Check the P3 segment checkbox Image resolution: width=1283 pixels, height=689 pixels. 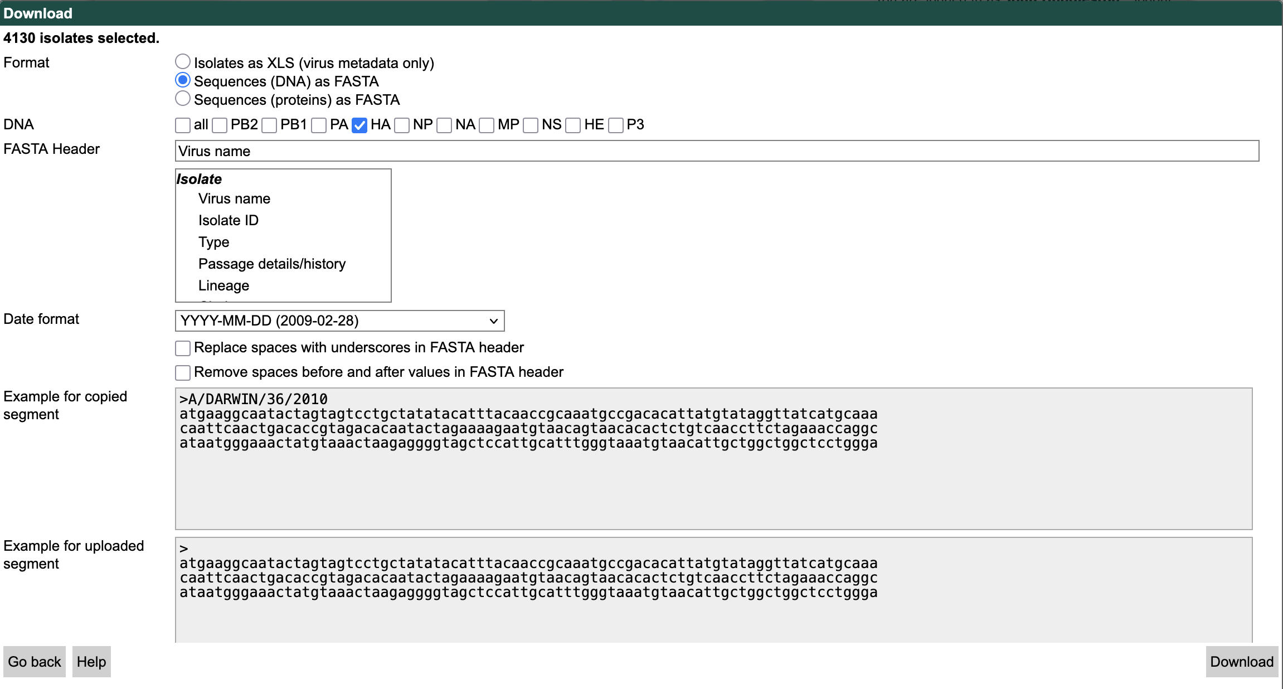pyautogui.click(x=616, y=125)
